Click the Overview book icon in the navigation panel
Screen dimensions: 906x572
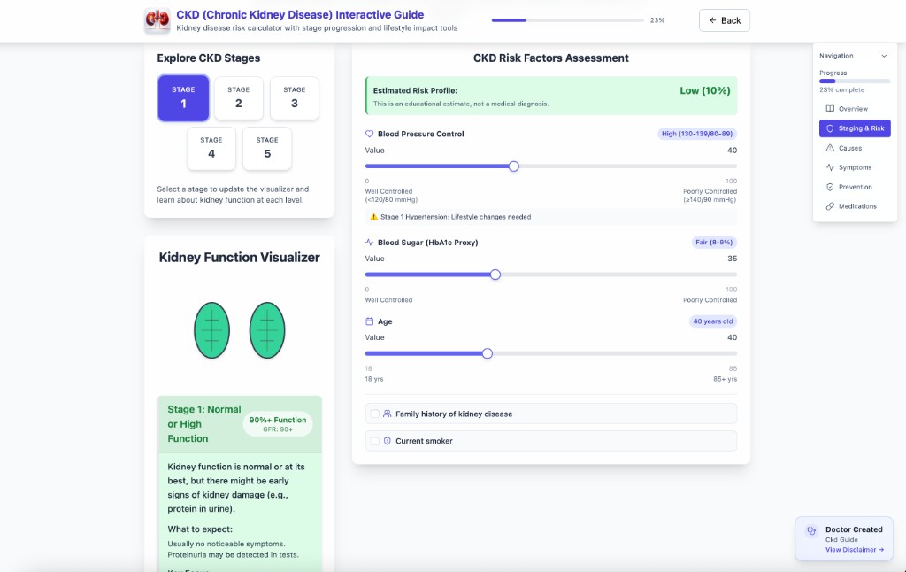tap(830, 108)
